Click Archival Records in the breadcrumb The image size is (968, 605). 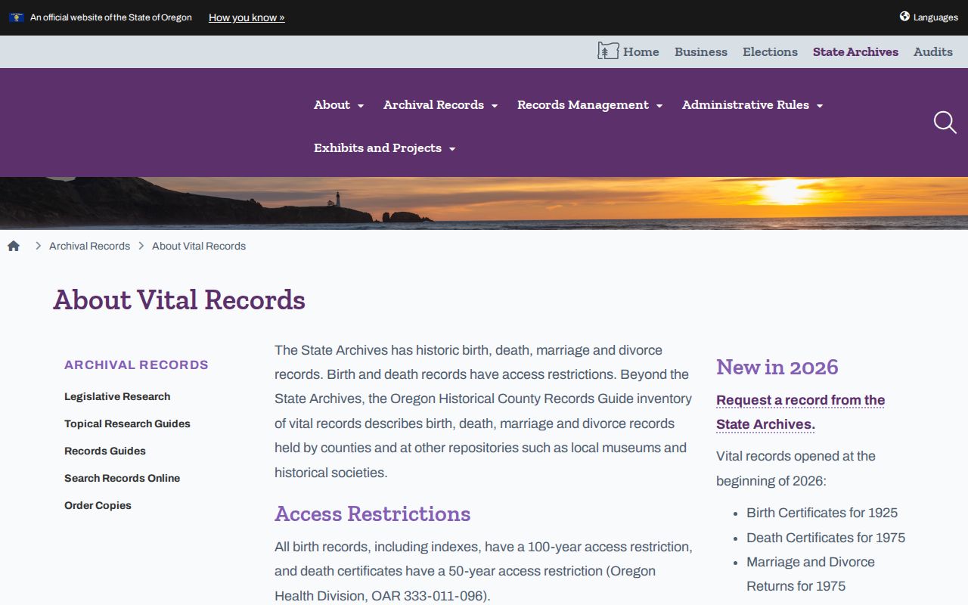click(x=89, y=246)
